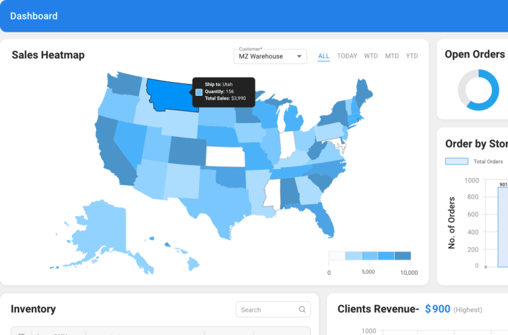Viewport: 508px width, 335px height.
Task: Select the ALL time filter tab
Action: pyautogui.click(x=323, y=56)
